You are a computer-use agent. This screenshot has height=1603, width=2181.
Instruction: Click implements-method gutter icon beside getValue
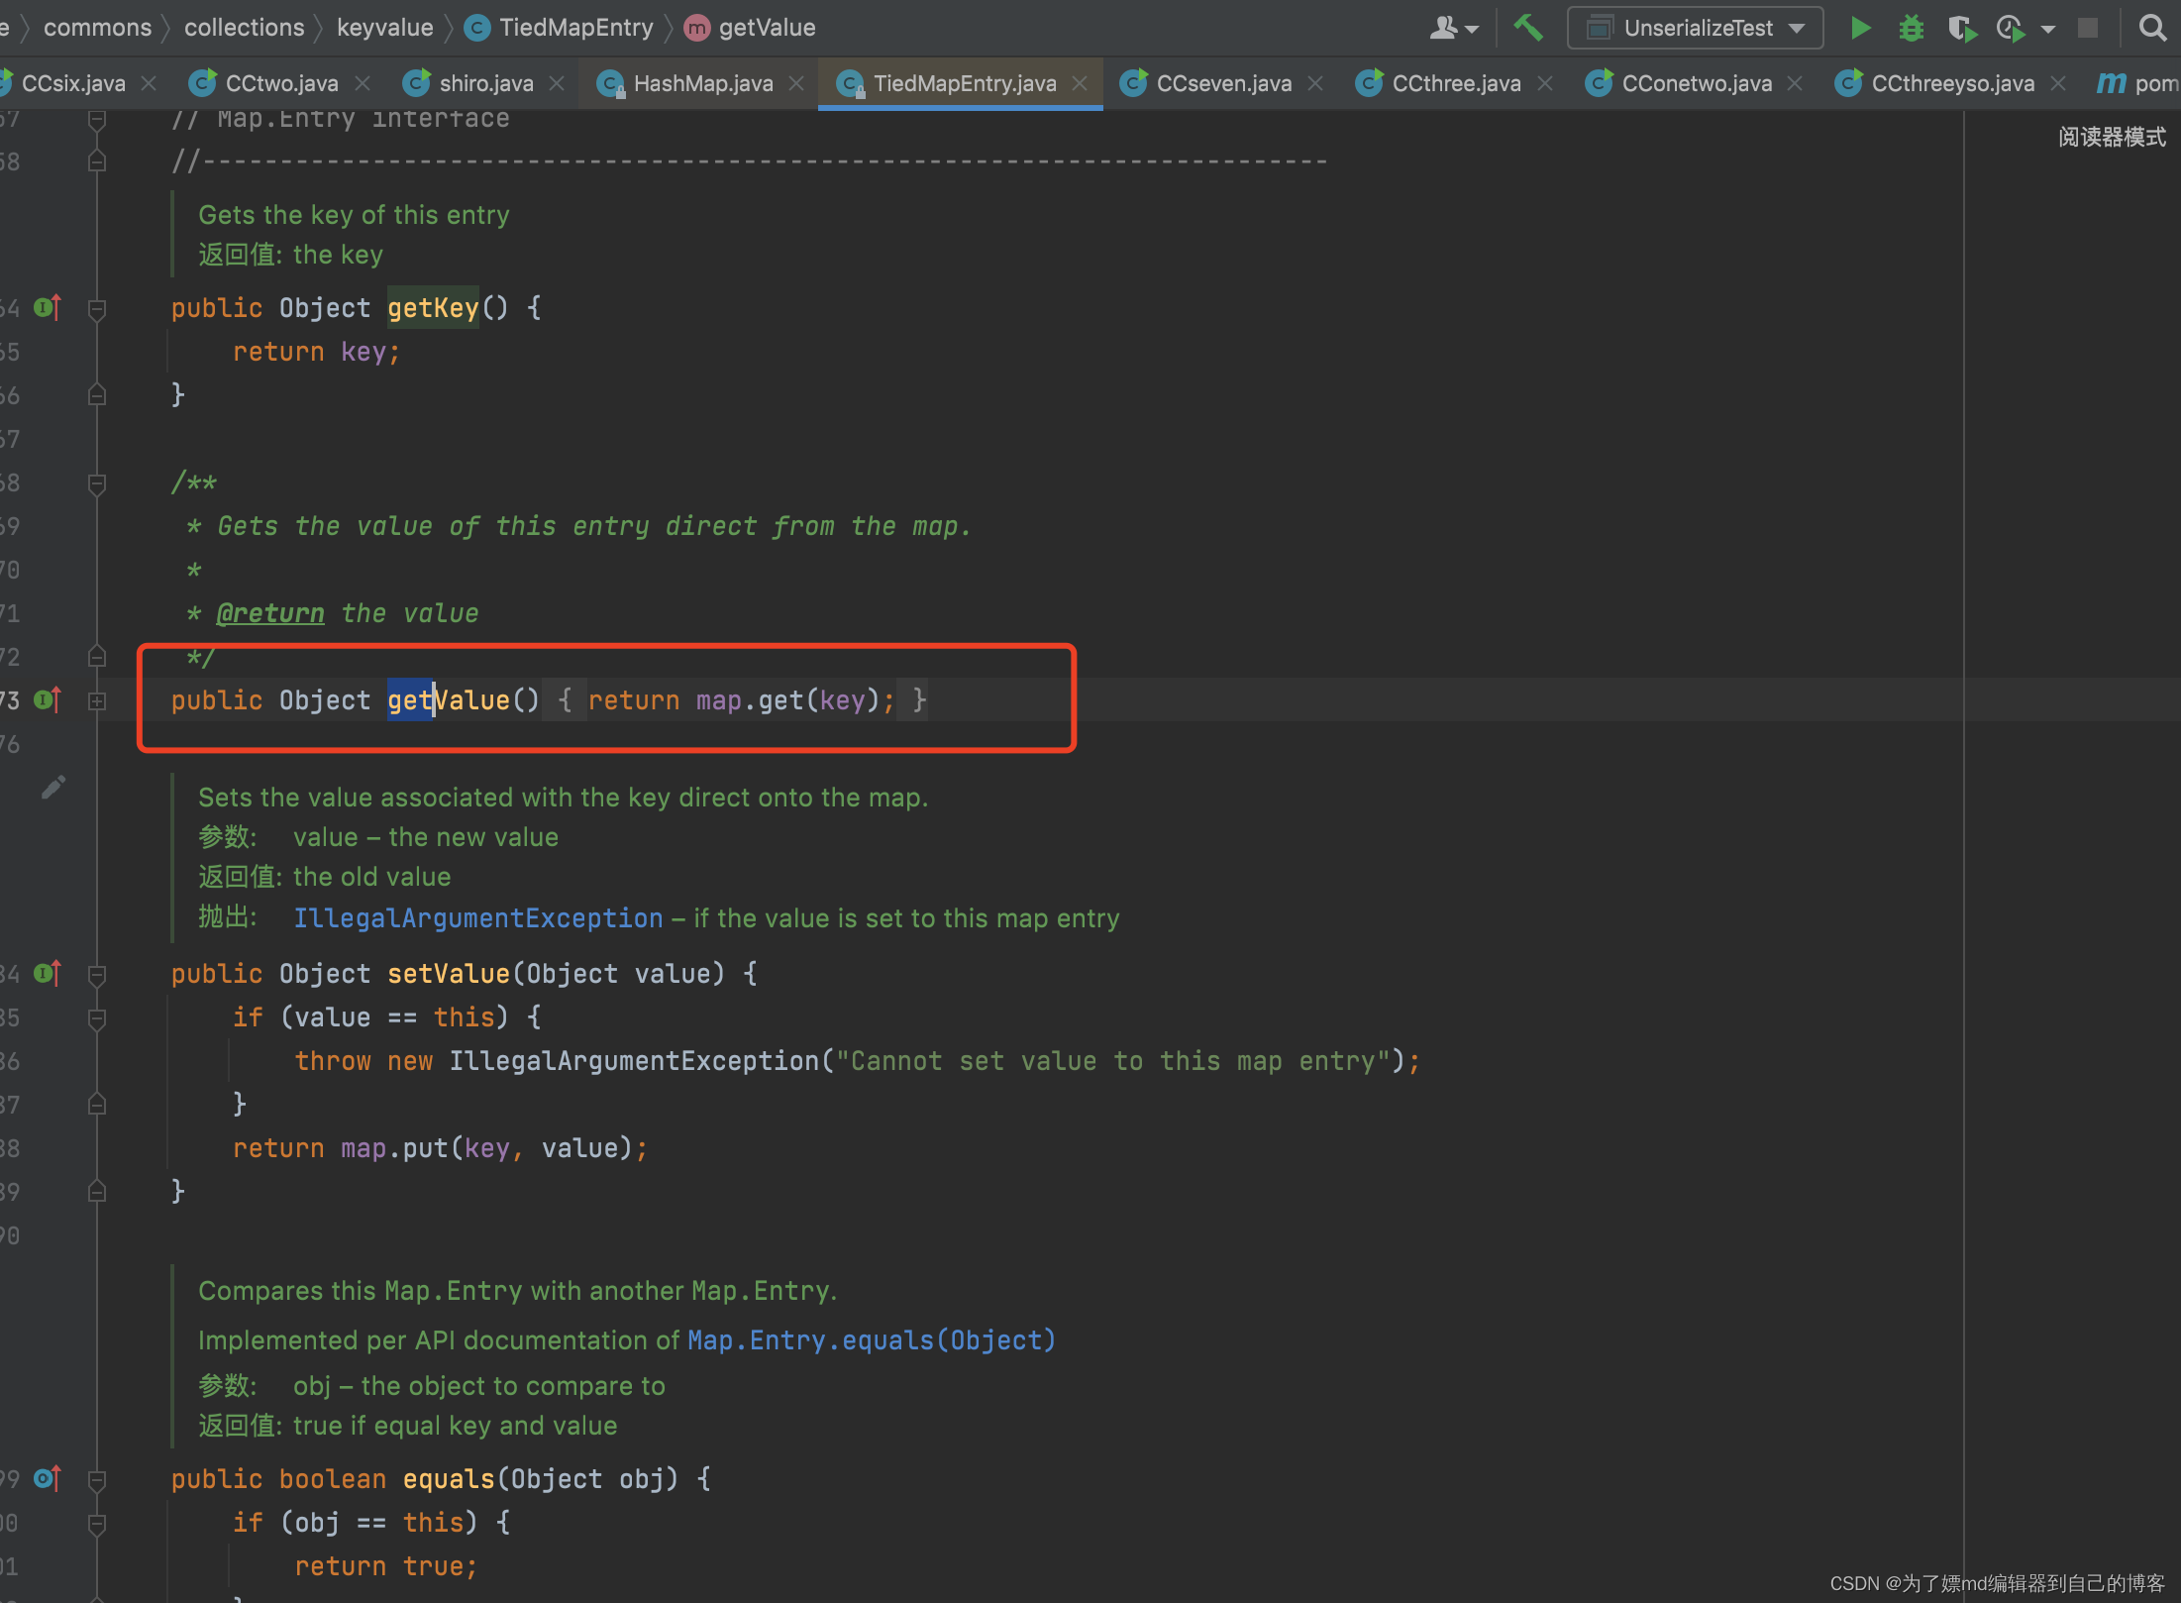pos(48,700)
